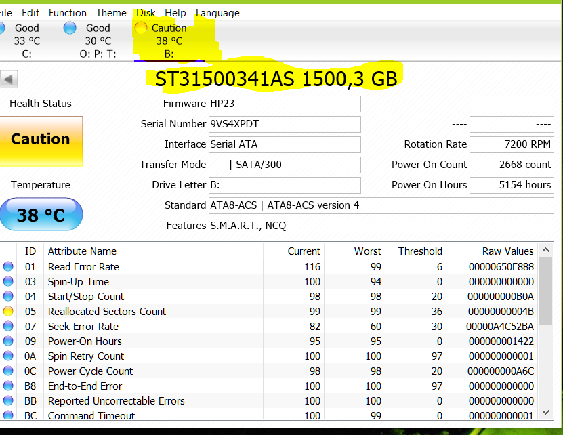Open the Disk menu
This screenshot has width=563, height=435.
(x=146, y=13)
